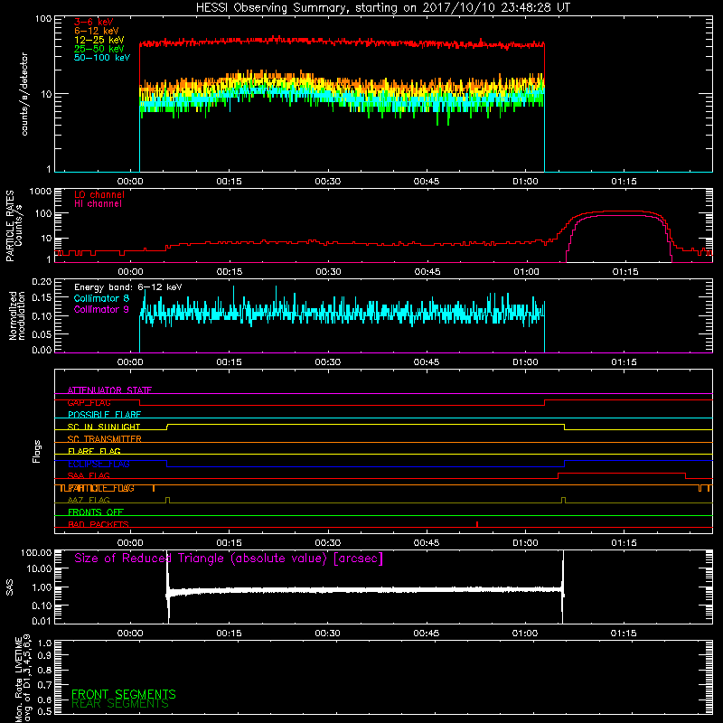Click the FLARE_FLAG label
This screenshot has height=723, width=723.
coord(94,451)
